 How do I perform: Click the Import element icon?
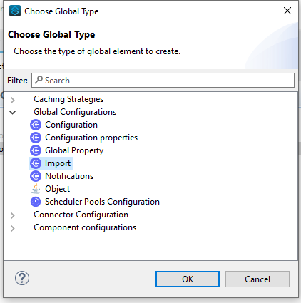click(x=36, y=163)
